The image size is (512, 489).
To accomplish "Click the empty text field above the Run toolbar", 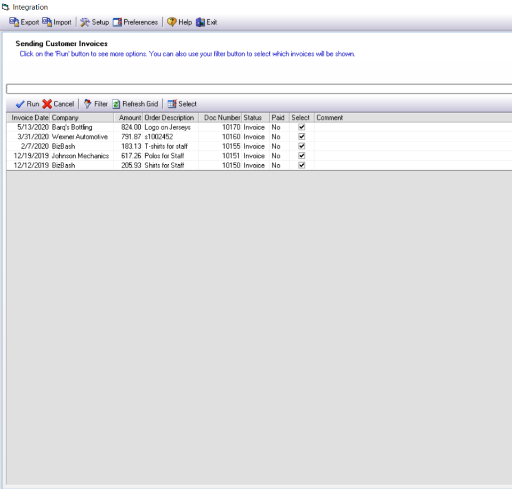I will (256, 89).
